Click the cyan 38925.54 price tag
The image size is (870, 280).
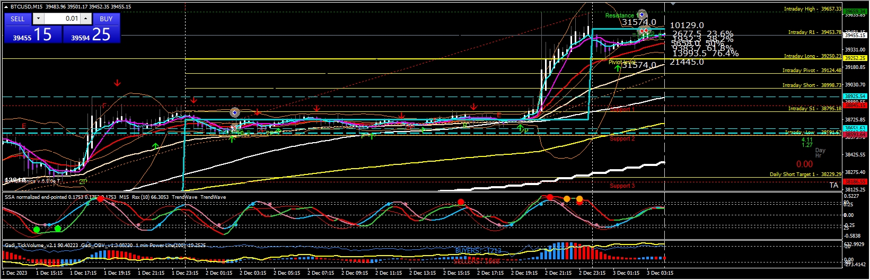pyautogui.click(x=855, y=97)
